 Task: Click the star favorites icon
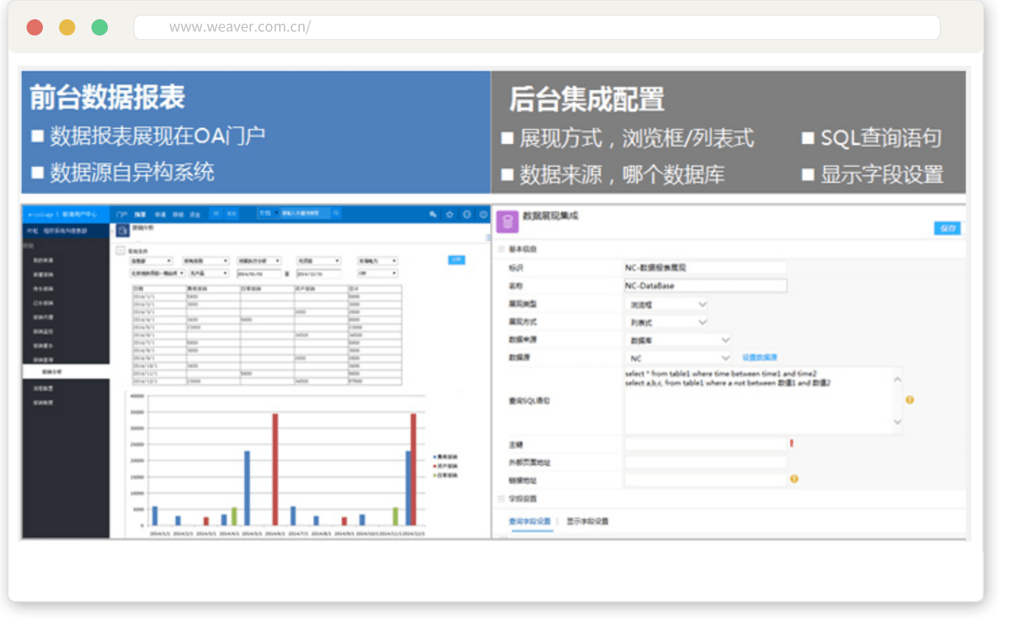[x=450, y=214]
